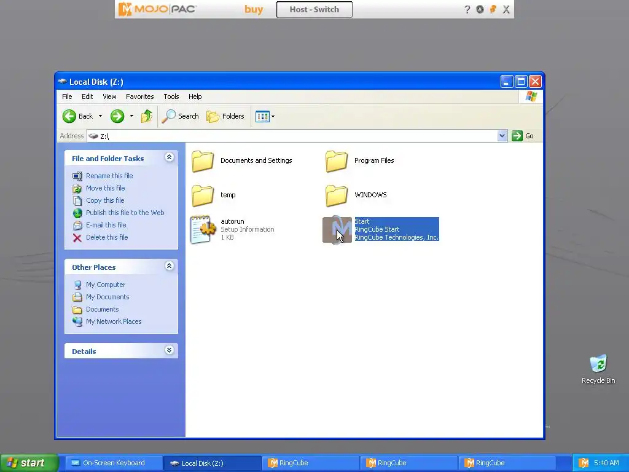Close the MojoPac bar with X

coord(506,9)
